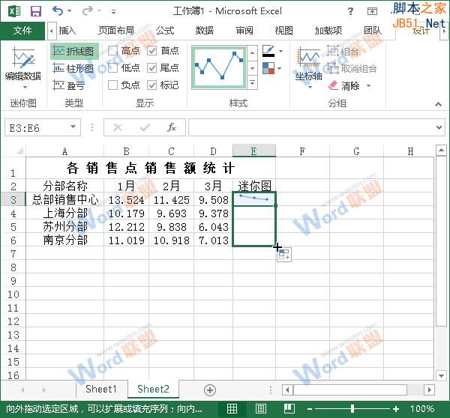Click the Clear (清除) eraser icon
Screen dimensions: 450x418
coord(334,85)
